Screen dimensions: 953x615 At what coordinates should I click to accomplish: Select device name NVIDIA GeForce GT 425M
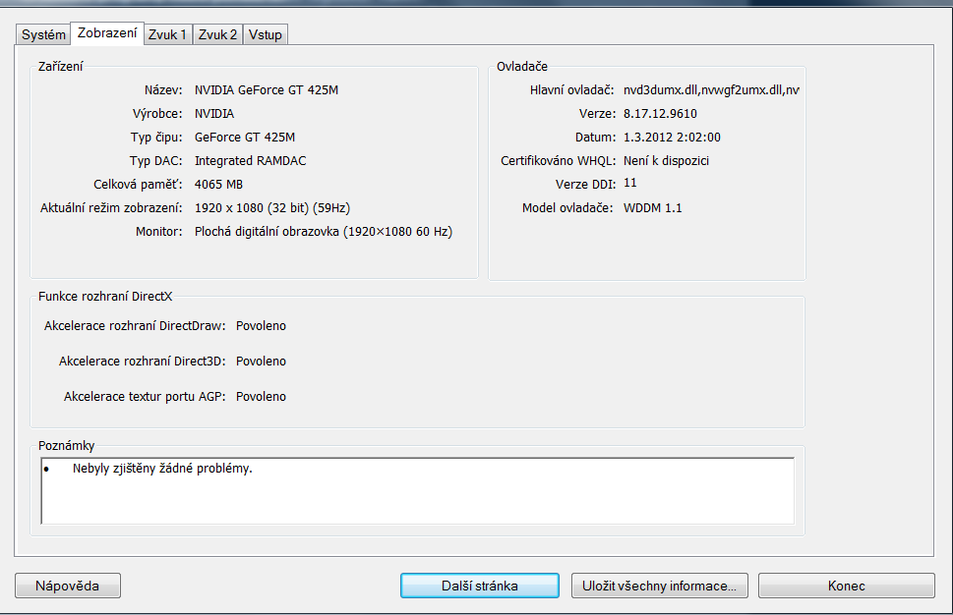tap(267, 89)
